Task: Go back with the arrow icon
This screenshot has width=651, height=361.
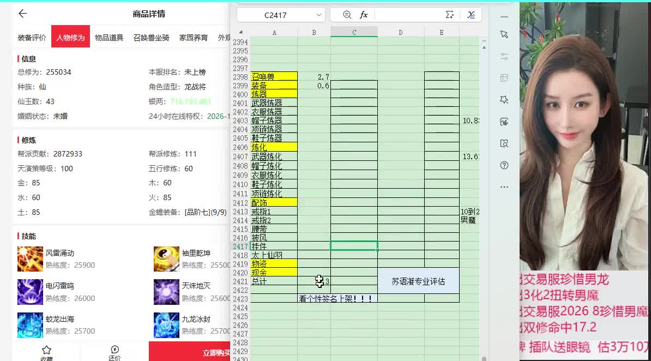Action: pyautogui.click(x=23, y=14)
